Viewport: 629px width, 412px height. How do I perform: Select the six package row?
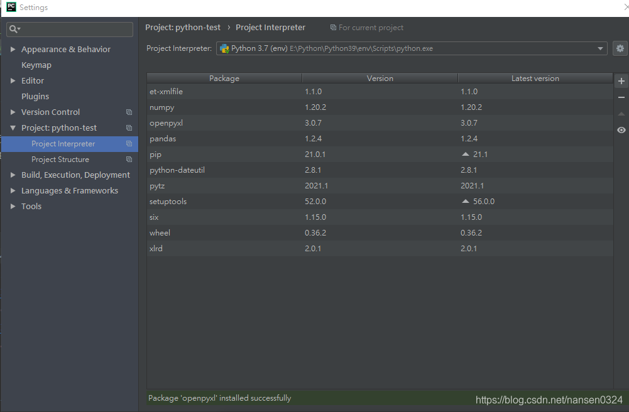(x=380, y=217)
